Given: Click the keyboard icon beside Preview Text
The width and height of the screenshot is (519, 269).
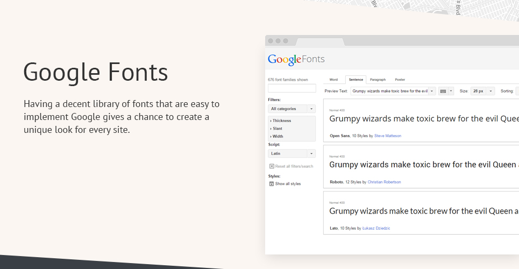Looking at the screenshot, I should click(x=443, y=91).
